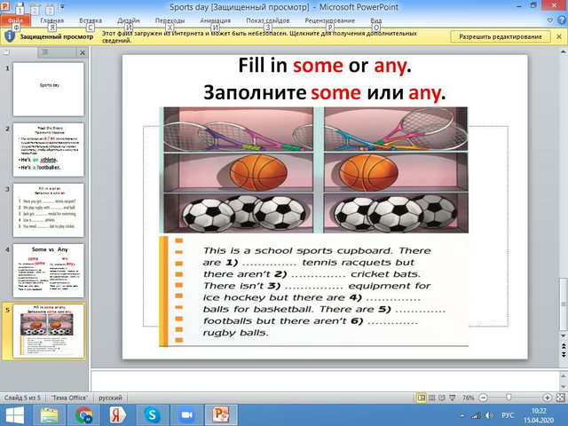568x426 pixels.
Task: Click the slide title Fill in some or any
Action: tap(325, 66)
